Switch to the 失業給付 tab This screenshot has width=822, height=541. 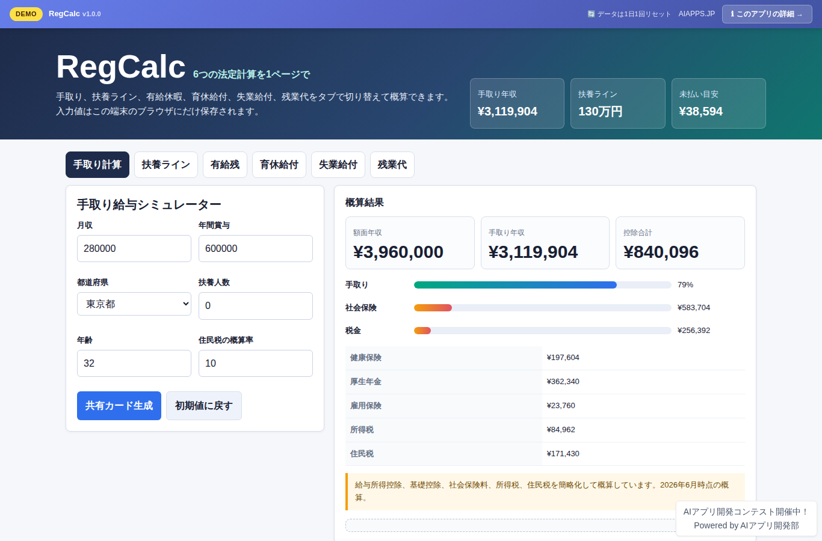point(338,165)
